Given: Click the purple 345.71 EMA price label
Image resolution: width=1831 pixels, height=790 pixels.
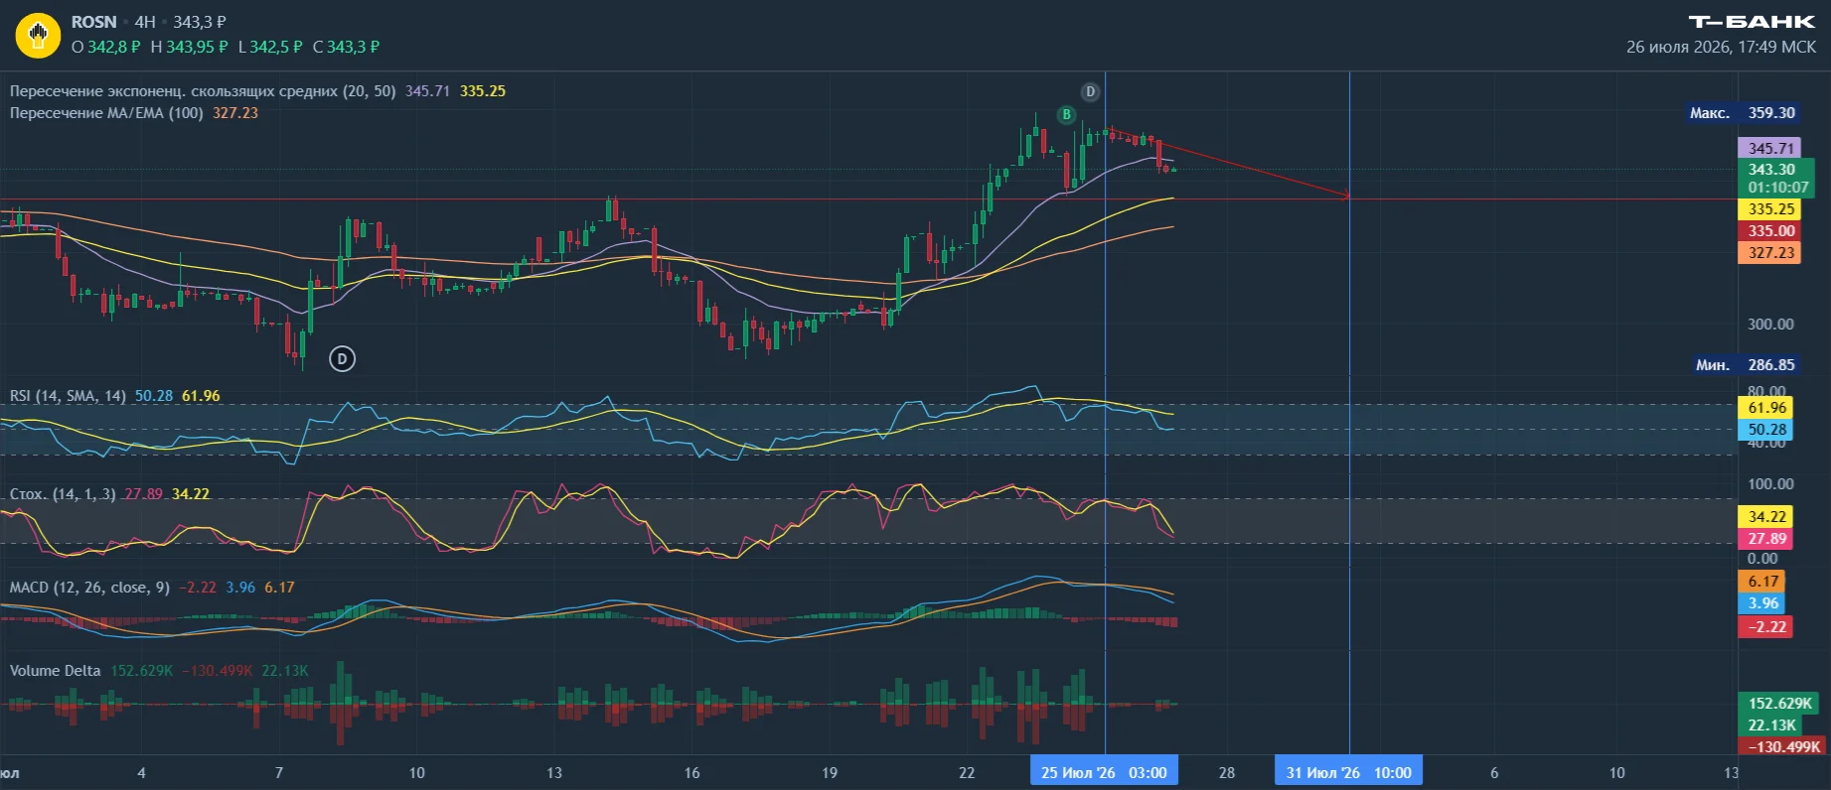Looking at the screenshot, I should [x=1769, y=148].
